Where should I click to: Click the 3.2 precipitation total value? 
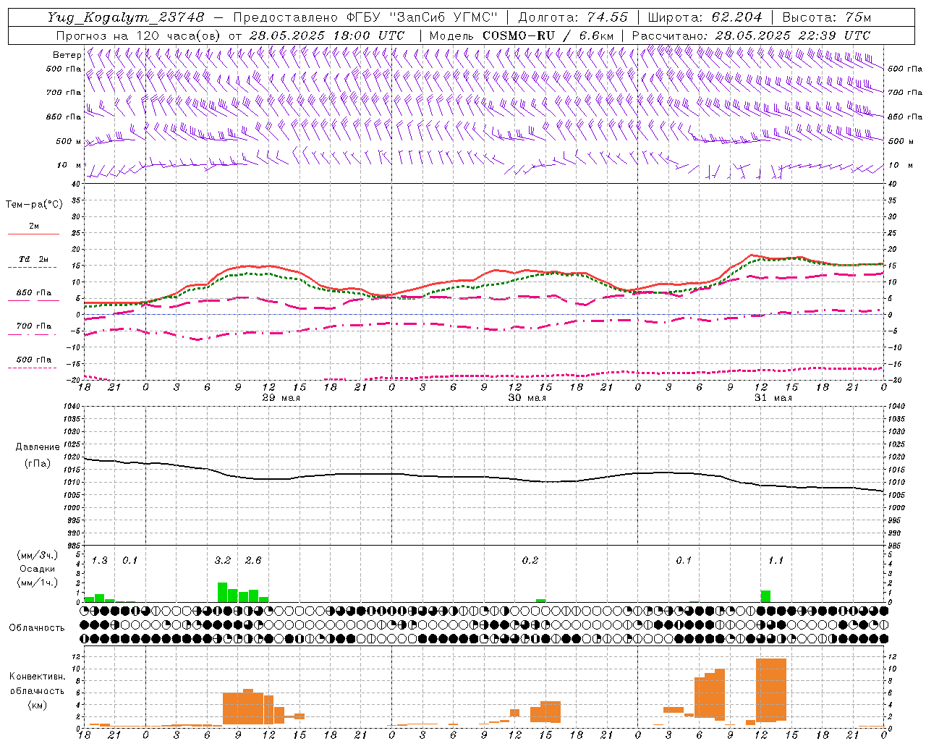[223, 561]
